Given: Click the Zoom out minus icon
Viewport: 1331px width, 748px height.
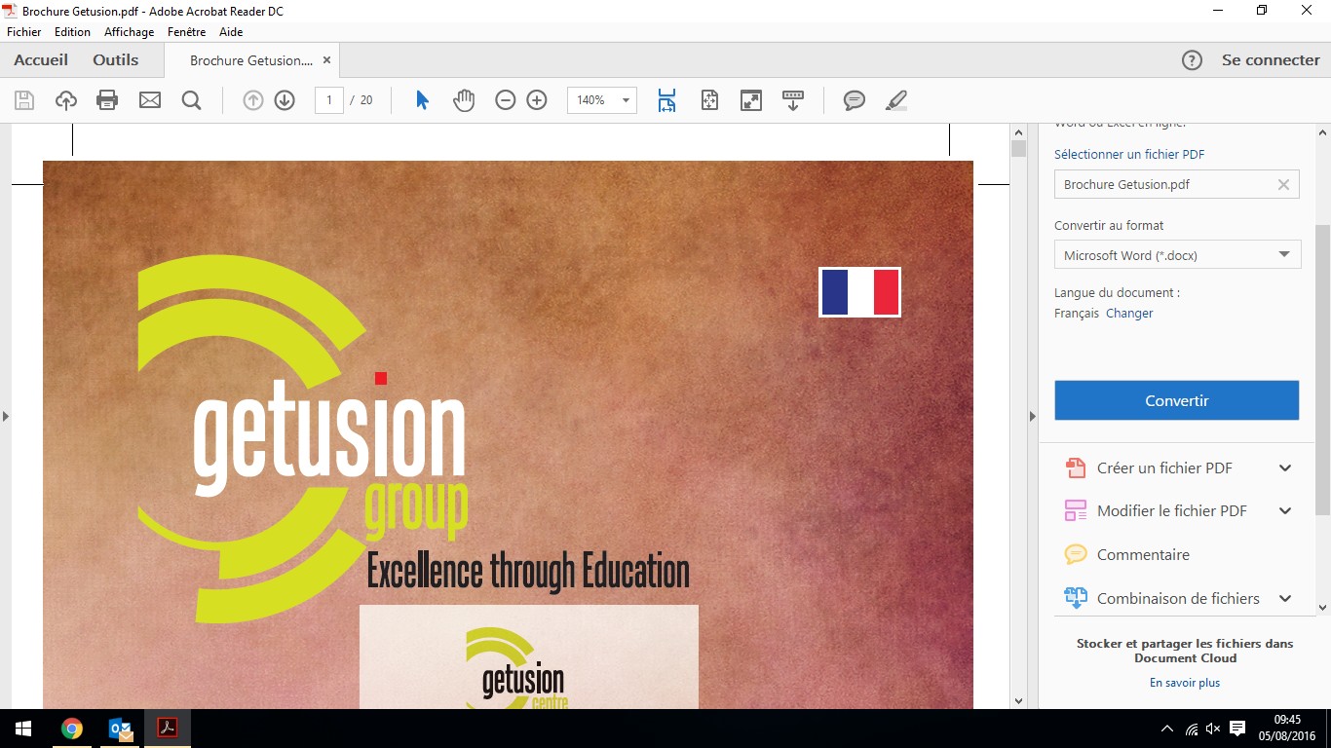Looking at the screenshot, I should pyautogui.click(x=505, y=100).
